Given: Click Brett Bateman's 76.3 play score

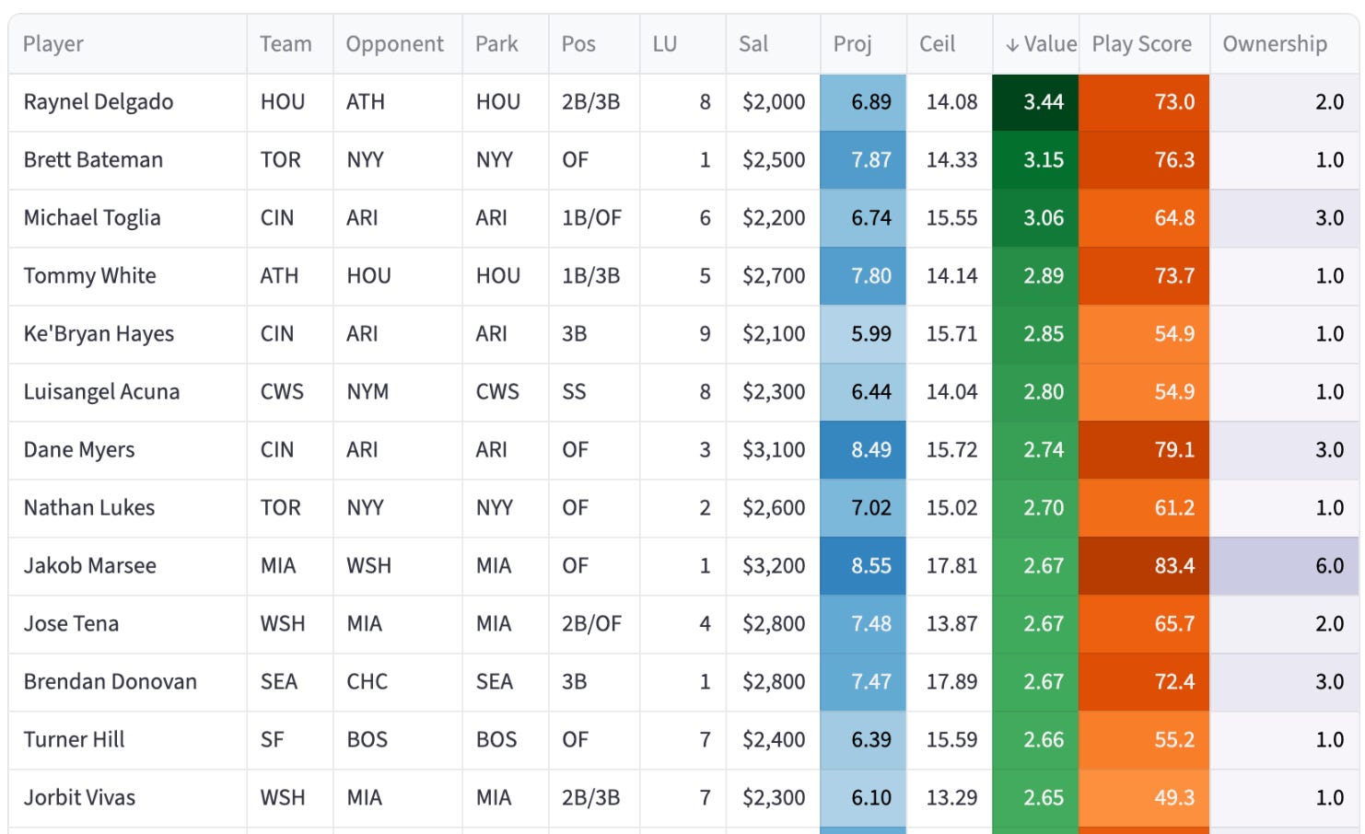Looking at the screenshot, I should pos(1144,160).
